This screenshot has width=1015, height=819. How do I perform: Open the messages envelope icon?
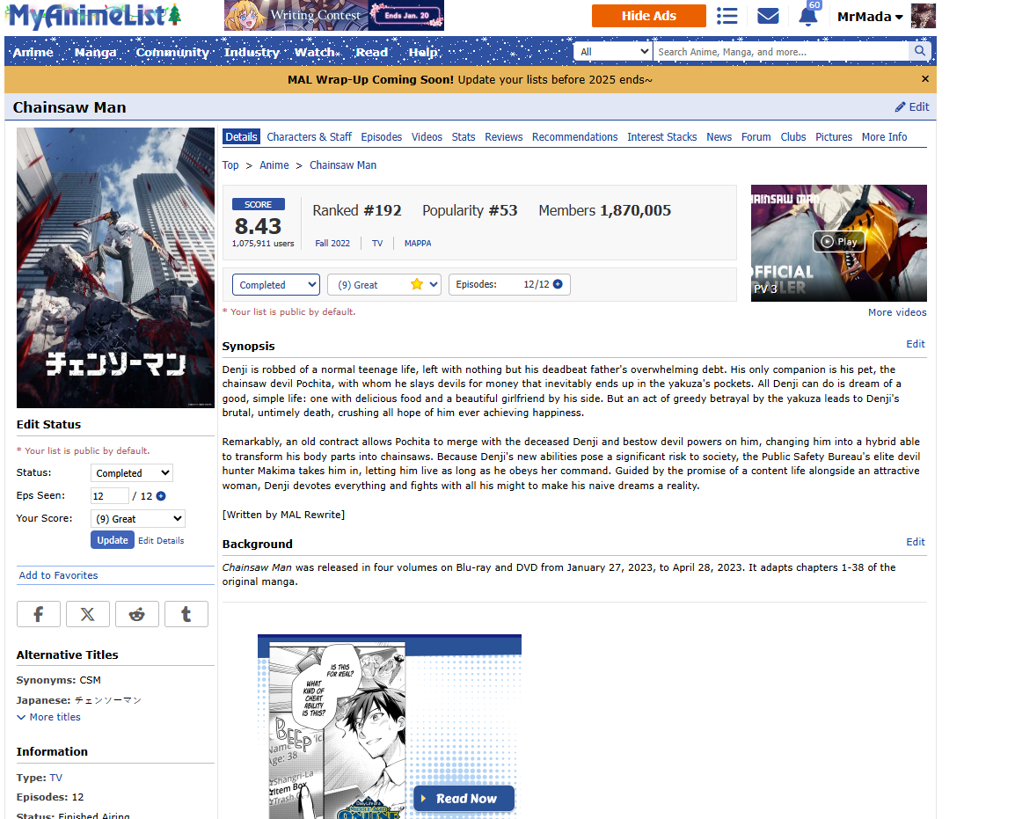point(768,16)
